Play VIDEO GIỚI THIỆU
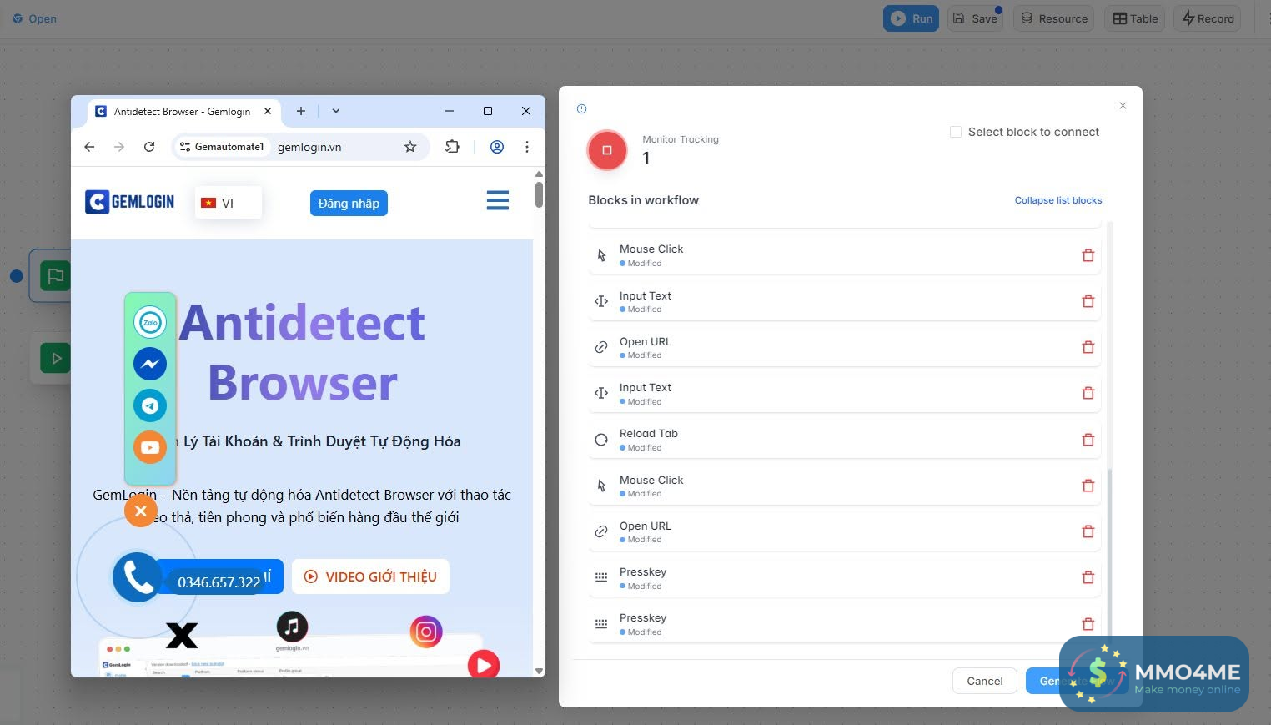 click(x=370, y=576)
